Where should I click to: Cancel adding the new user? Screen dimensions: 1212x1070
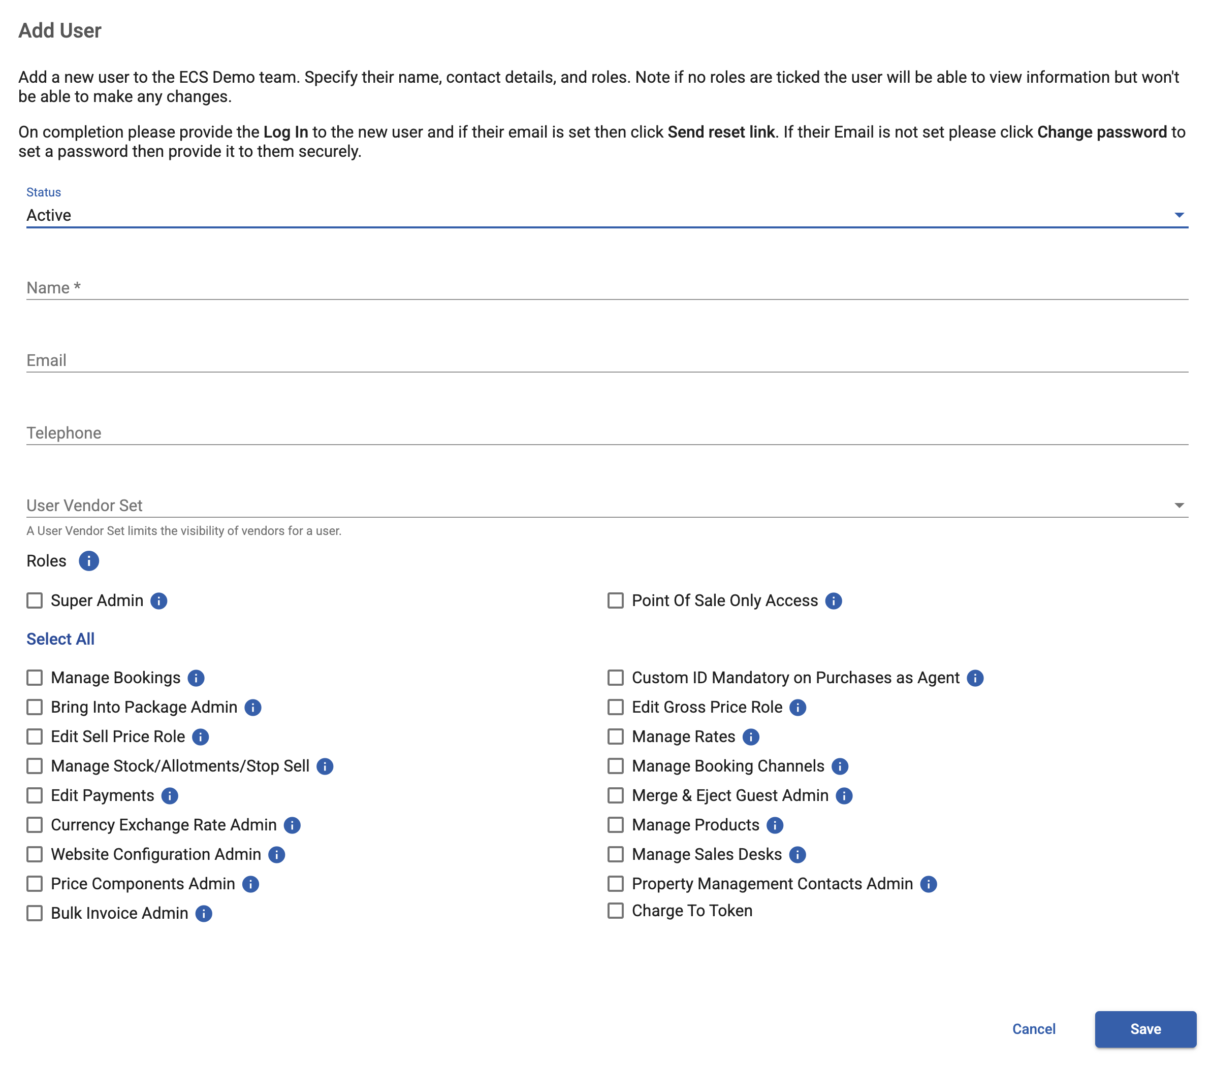(1033, 1029)
